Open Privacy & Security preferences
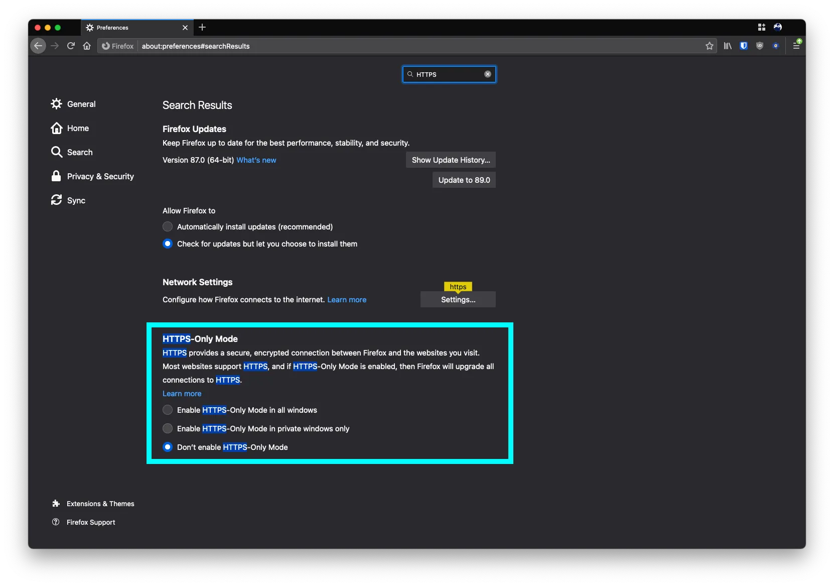834x586 pixels. pos(92,176)
